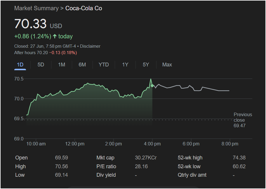
Task: Click the 52-wk high label
Action: pos(190,158)
